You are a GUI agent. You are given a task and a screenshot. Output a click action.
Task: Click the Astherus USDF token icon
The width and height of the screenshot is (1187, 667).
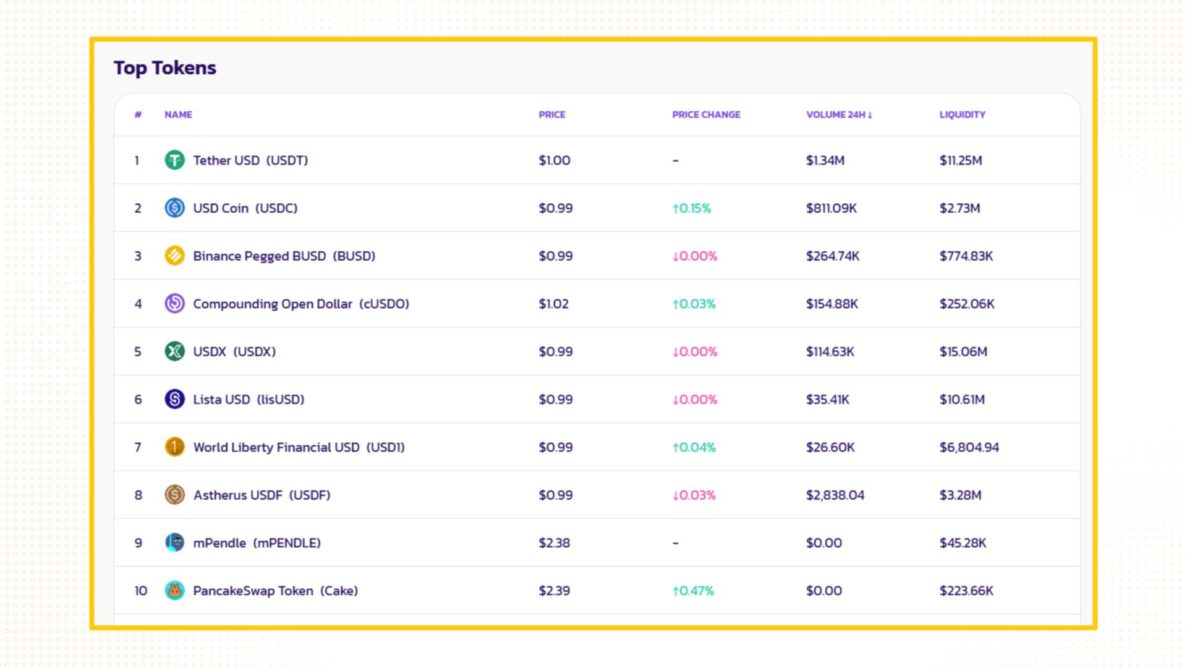tap(174, 495)
